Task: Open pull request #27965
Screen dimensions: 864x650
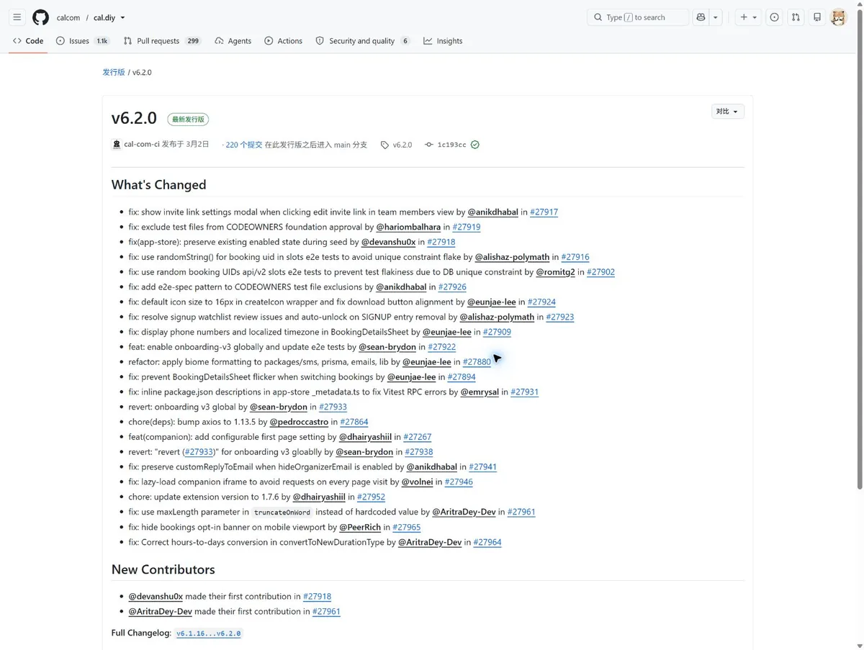Action: tap(407, 528)
